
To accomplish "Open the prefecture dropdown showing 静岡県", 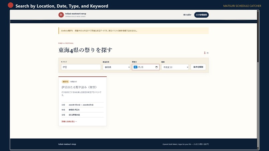I will 116,67.
